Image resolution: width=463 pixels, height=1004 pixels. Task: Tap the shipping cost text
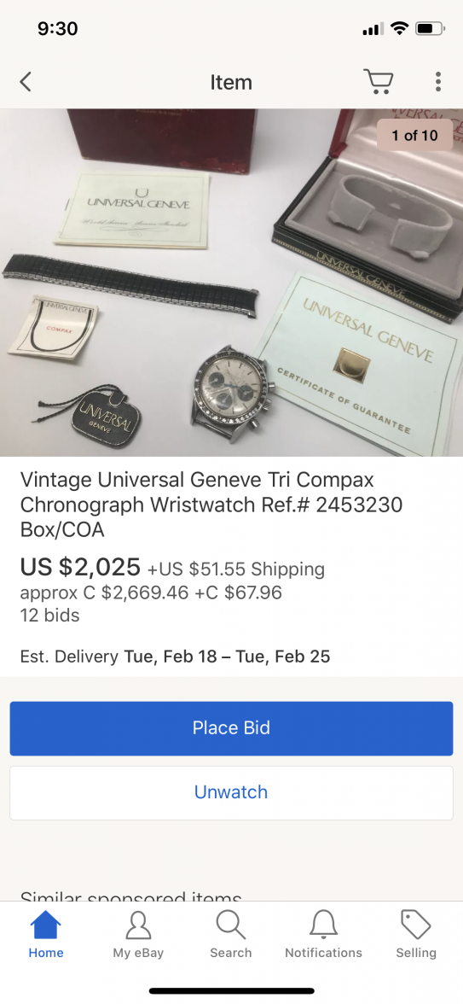[236, 569]
